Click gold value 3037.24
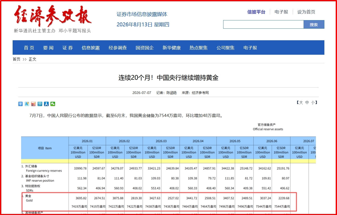Image resolution: width=337 pixels, height=215 pixels. [265, 198]
